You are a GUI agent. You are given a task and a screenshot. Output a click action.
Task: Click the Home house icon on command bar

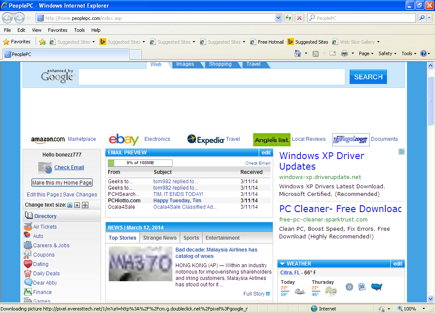[x=298, y=53]
